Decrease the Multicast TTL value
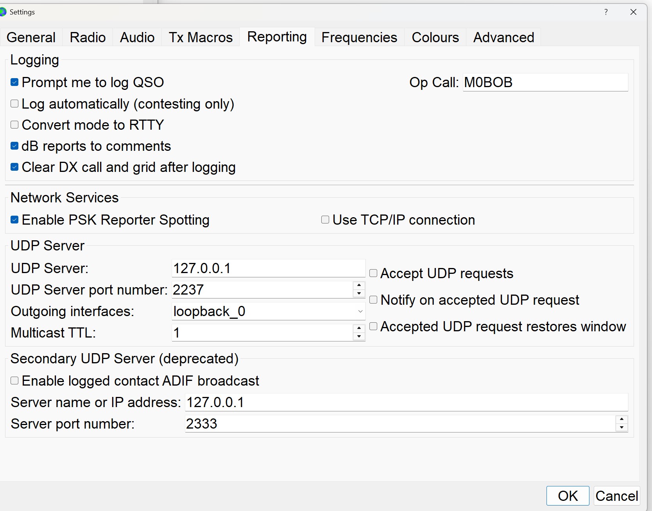 click(359, 337)
